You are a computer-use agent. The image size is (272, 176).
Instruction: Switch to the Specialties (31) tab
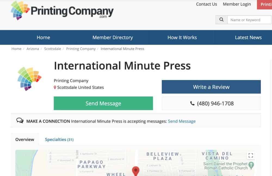coord(59,139)
